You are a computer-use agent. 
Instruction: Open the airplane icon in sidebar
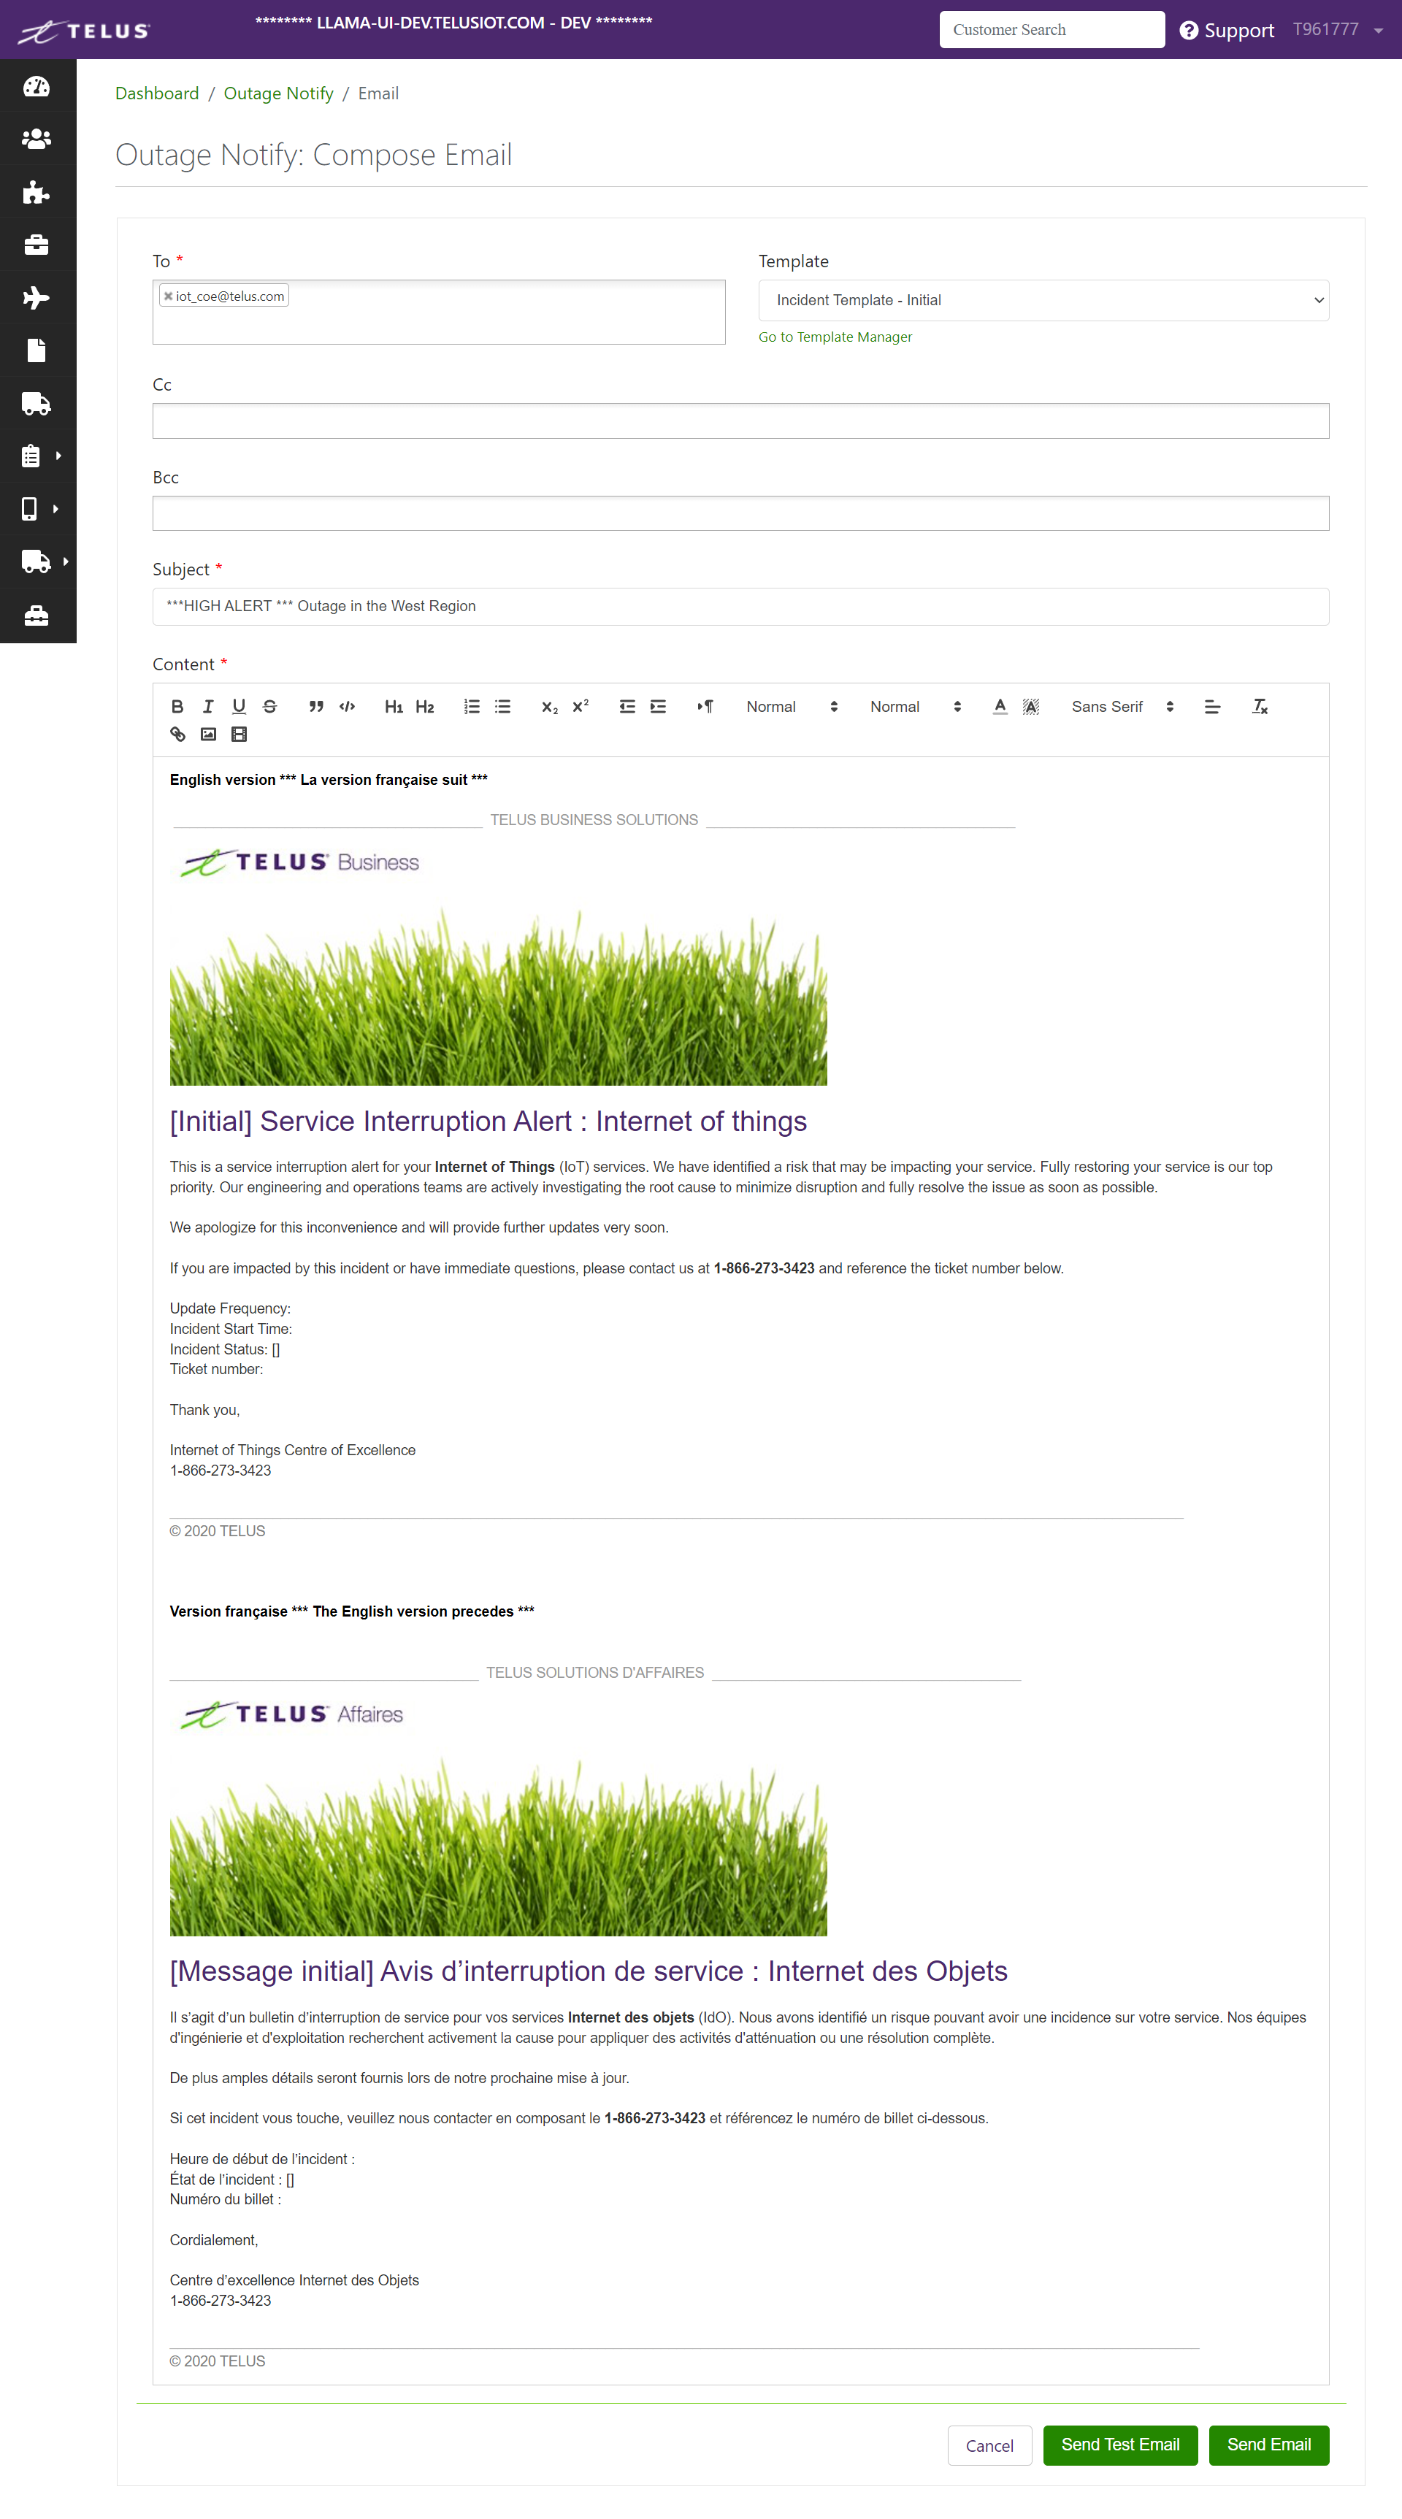(37, 297)
